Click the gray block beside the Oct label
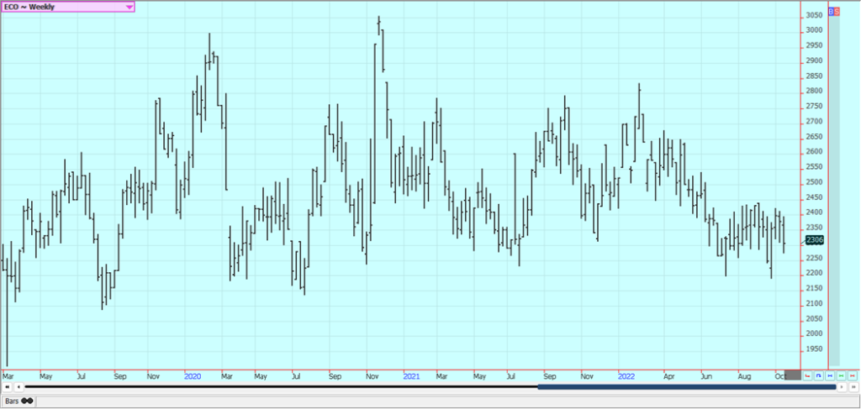The width and height of the screenshot is (861, 409). [x=793, y=375]
